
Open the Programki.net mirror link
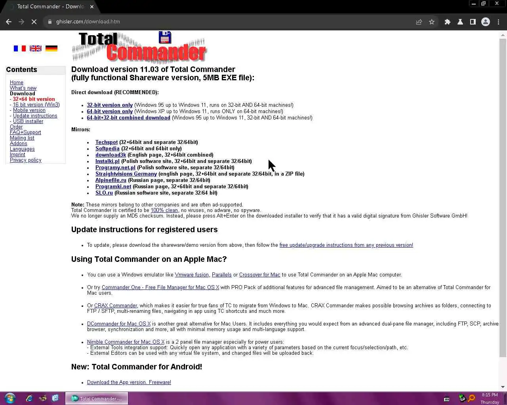coord(113,186)
